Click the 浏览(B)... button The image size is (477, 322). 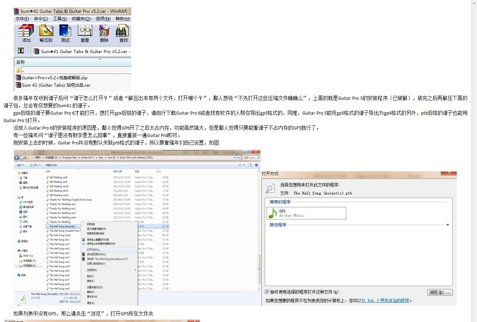440,292
